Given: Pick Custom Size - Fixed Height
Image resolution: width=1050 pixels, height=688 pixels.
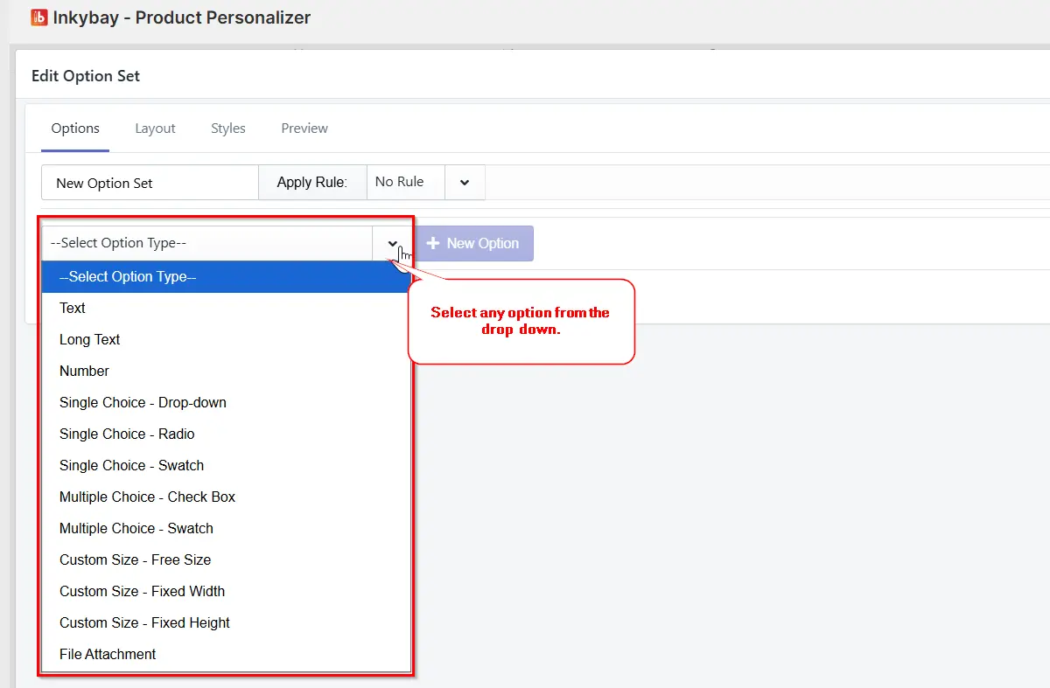Looking at the screenshot, I should coord(226,622).
